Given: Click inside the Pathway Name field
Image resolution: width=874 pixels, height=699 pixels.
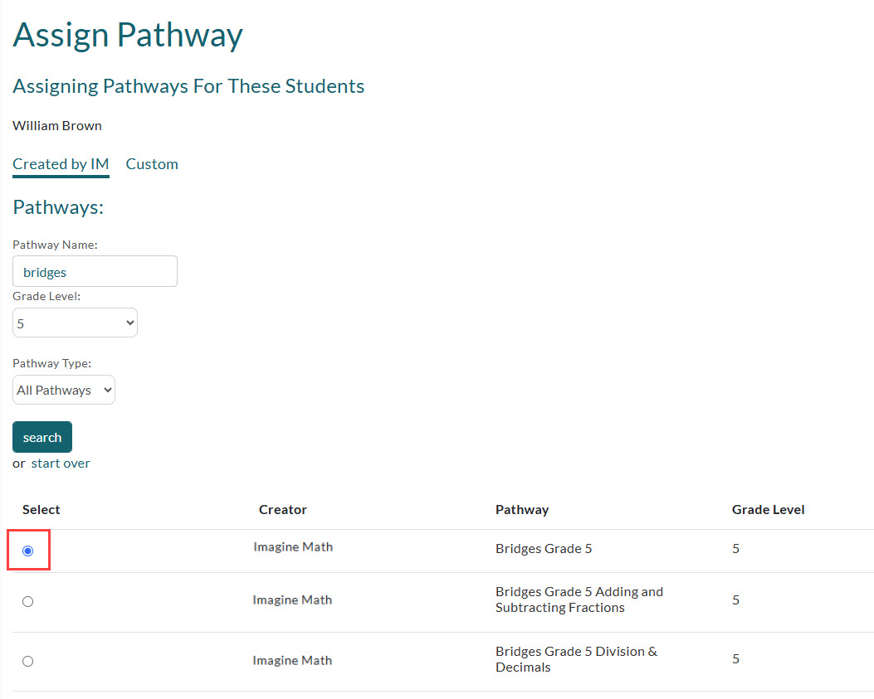Looking at the screenshot, I should pyautogui.click(x=94, y=271).
